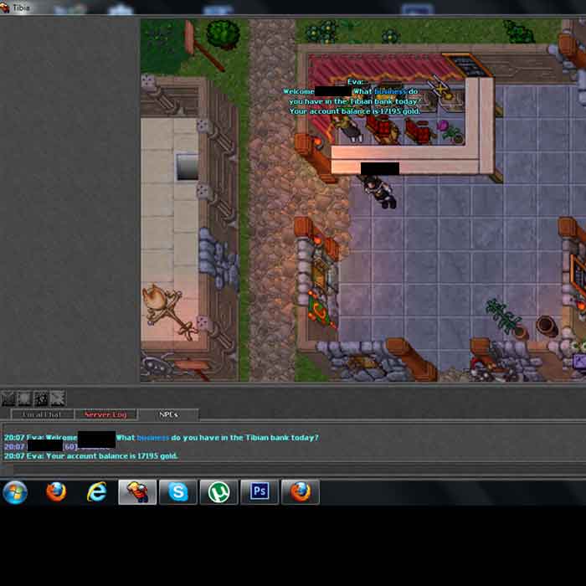Screen dimensions: 586x586
Task: Click the 'Eva:' name label above the speech
Action: pos(355,82)
